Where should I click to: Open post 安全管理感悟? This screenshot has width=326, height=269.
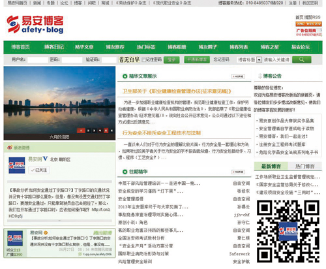click(x=131, y=199)
